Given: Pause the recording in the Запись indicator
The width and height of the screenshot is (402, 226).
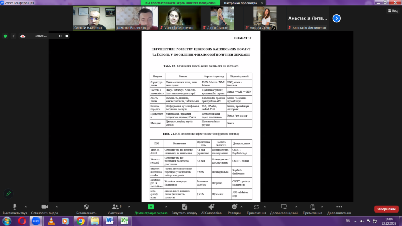Looking at the screenshot, I should click(60, 36).
